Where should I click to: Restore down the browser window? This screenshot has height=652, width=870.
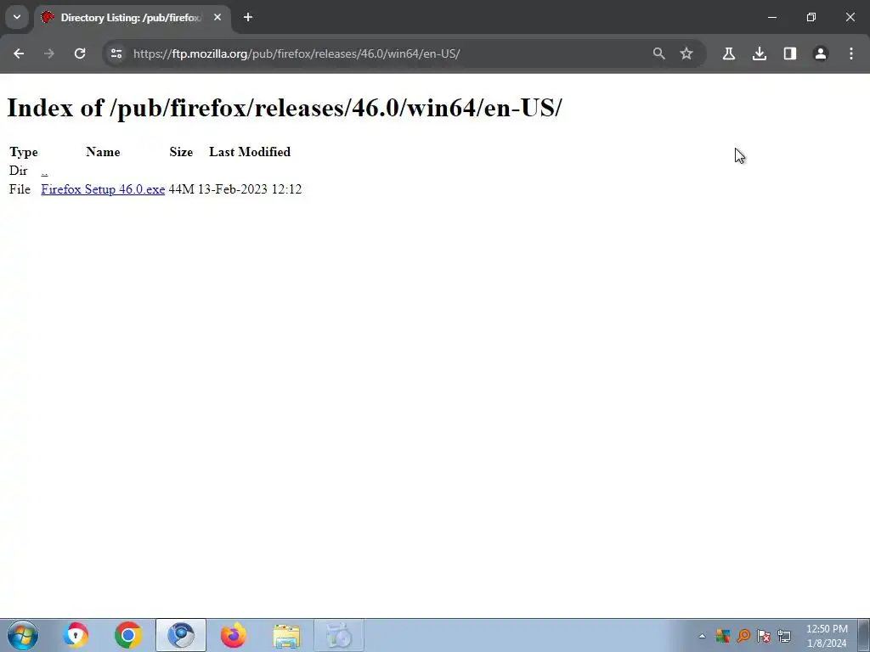(x=811, y=17)
